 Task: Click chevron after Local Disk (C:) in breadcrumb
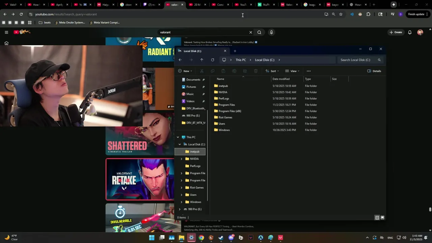(x=279, y=60)
